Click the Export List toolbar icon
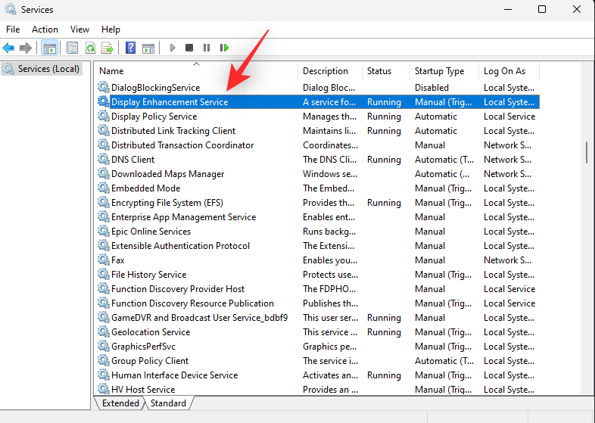 point(107,48)
